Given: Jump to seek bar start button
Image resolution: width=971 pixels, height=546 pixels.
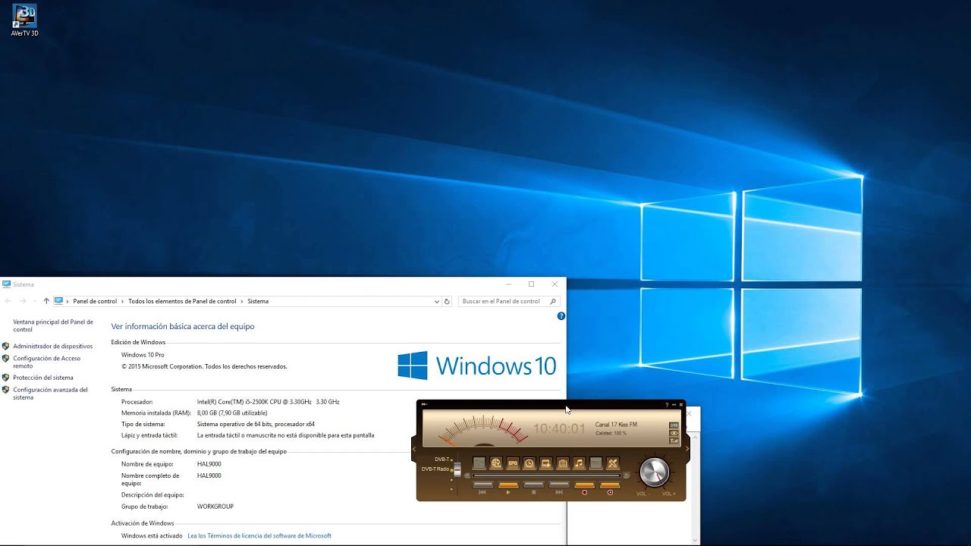Looking at the screenshot, I should (467, 475).
